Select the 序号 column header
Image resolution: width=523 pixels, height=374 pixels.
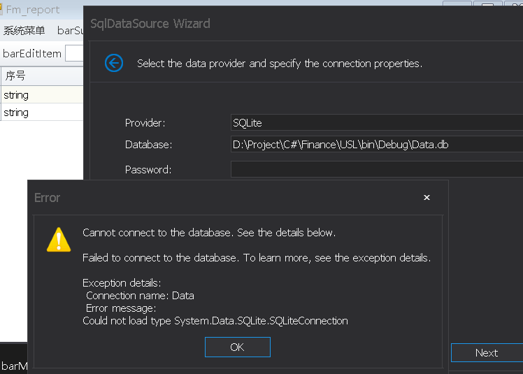(42, 75)
